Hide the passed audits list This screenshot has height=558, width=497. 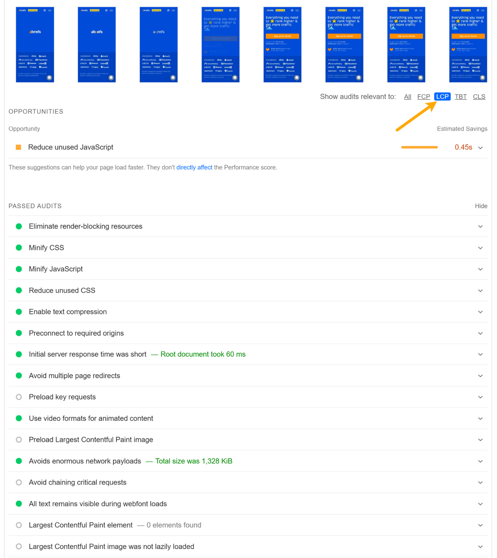pyautogui.click(x=481, y=206)
